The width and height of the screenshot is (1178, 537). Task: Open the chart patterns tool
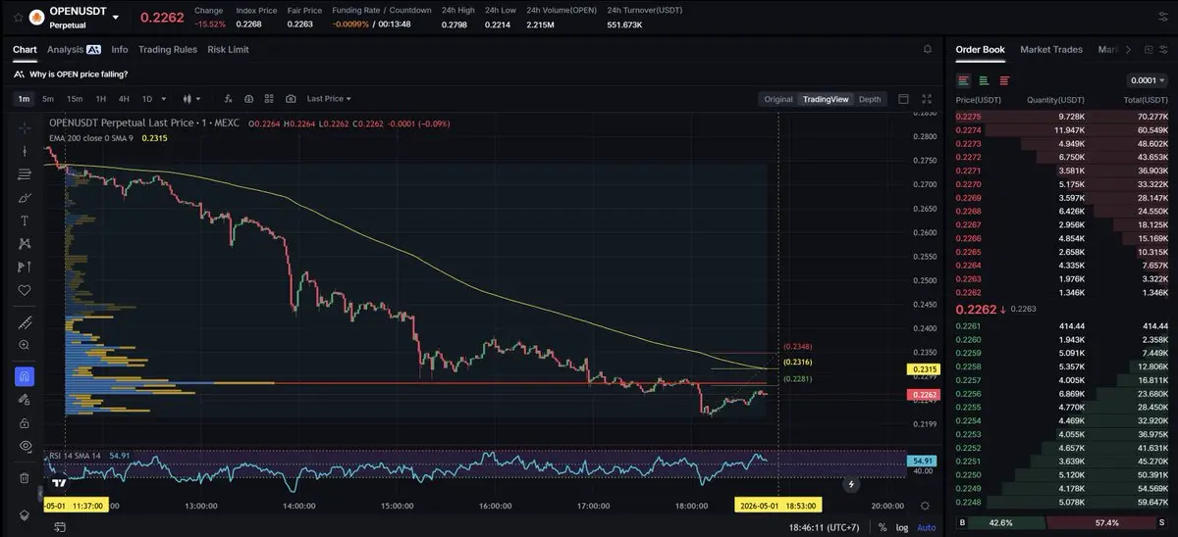[x=25, y=243]
